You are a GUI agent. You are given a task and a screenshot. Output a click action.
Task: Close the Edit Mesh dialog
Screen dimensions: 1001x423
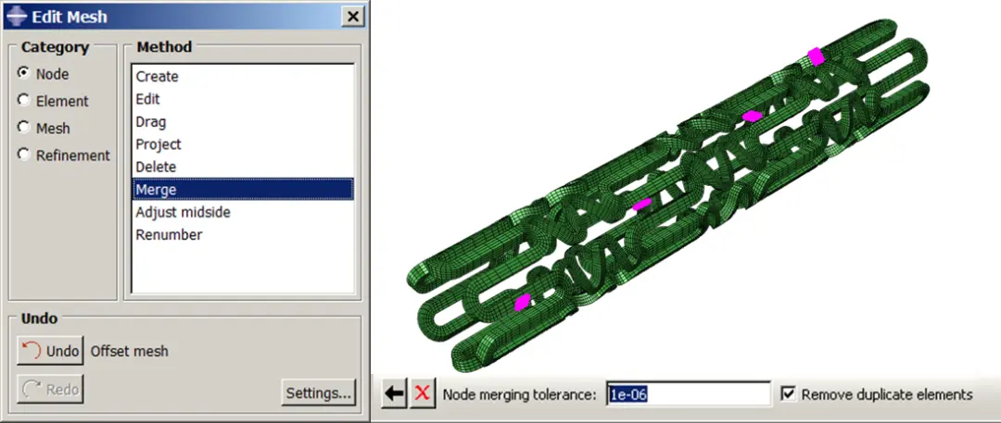pos(352,17)
